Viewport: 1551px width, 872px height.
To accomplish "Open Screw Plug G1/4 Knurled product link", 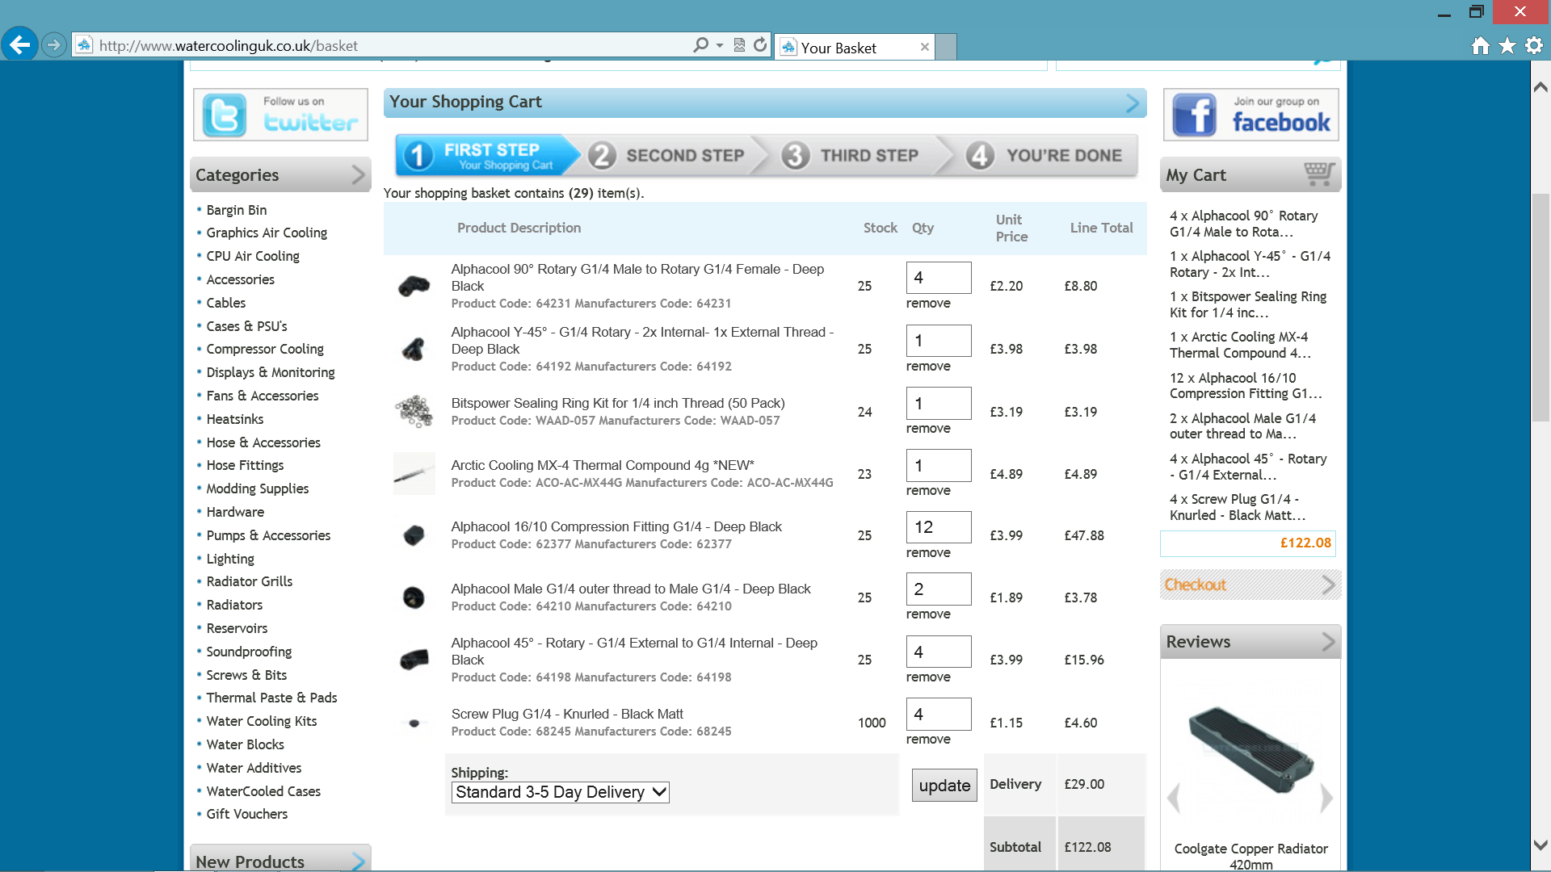I will pyautogui.click(x=567, y=714).
